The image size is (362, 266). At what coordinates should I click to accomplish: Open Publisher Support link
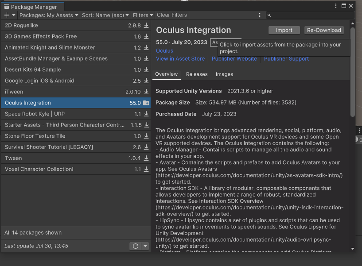(x=286, y=59)
